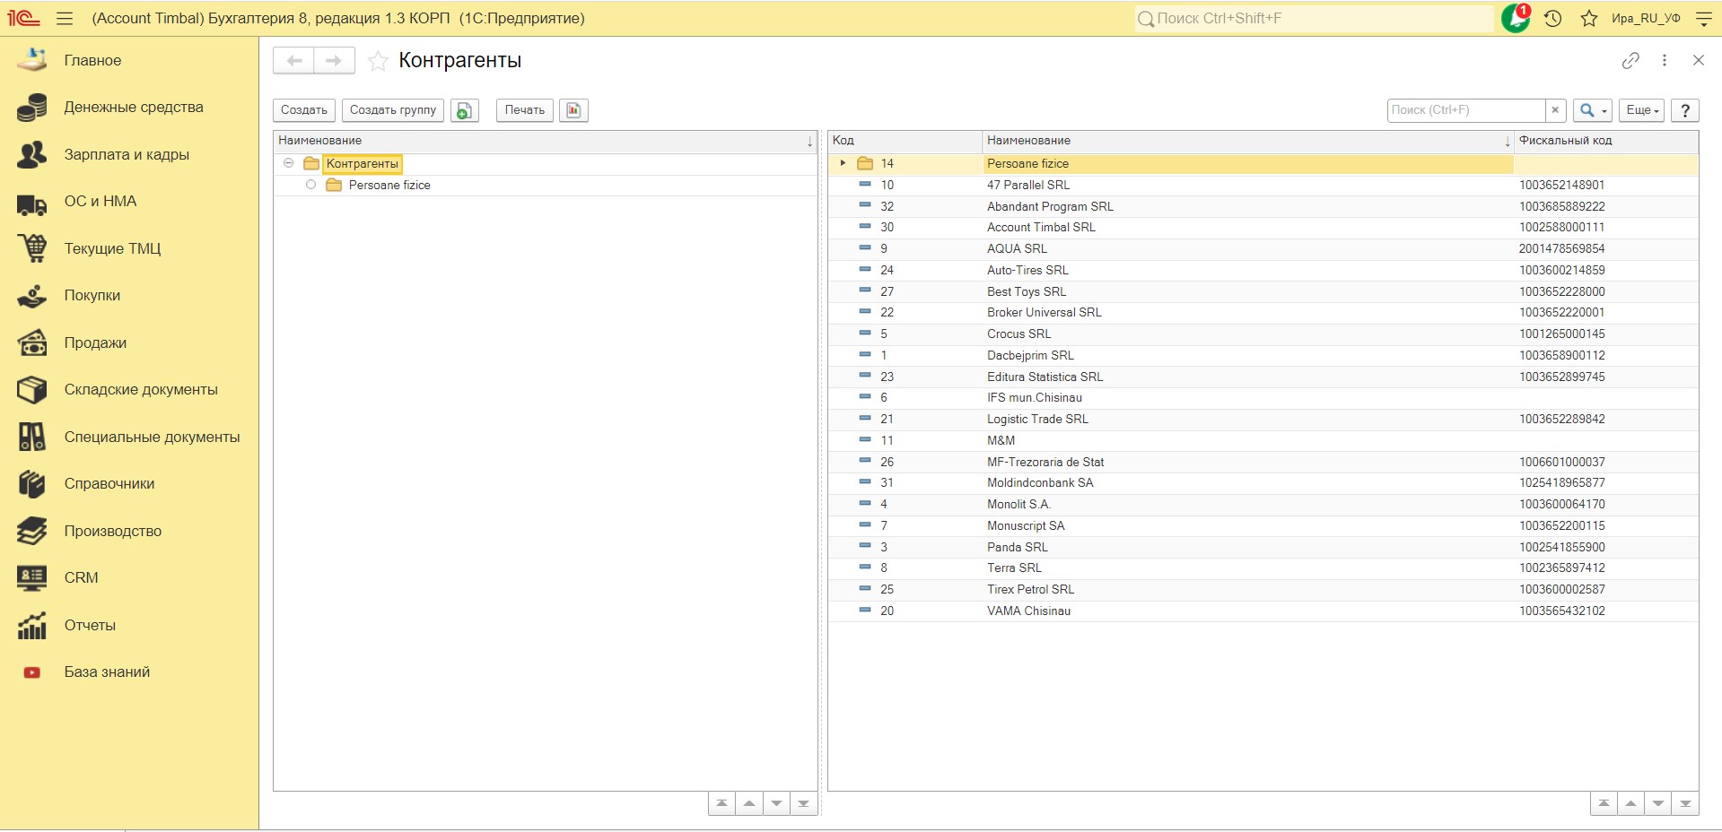Open Еще dropdown menu
The height and width of the screenshot is (832, 1722).
click(x=1641, y=110)
